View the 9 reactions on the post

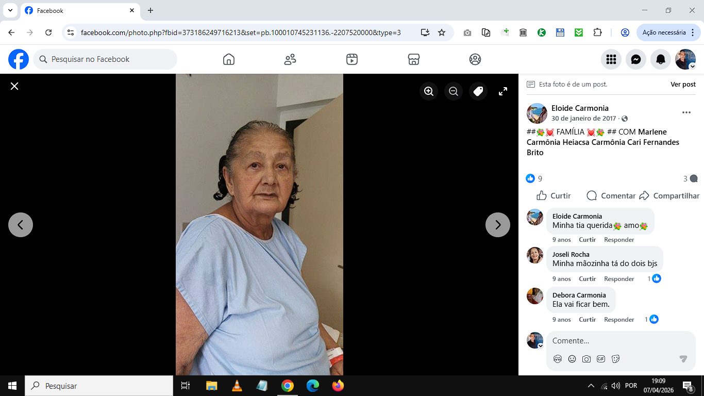tap(534, 178)
